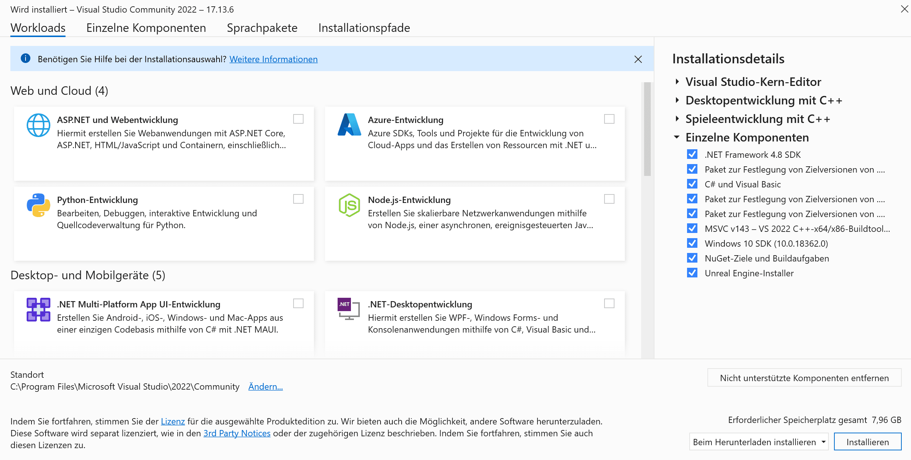Click the workloads list vertical scrollbar
Image resolution: width=911 pixels, height=460 pixels.
tap(647, 130)
